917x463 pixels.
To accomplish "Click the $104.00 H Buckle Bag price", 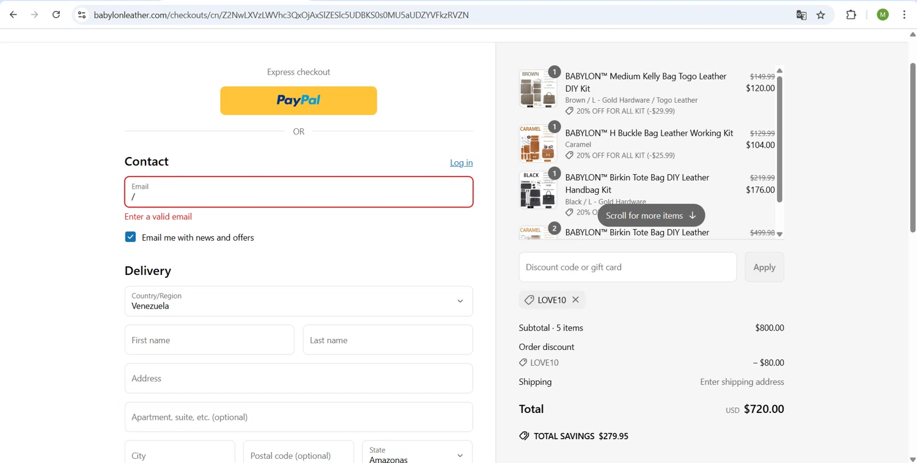I will click(x=760, y=145).
